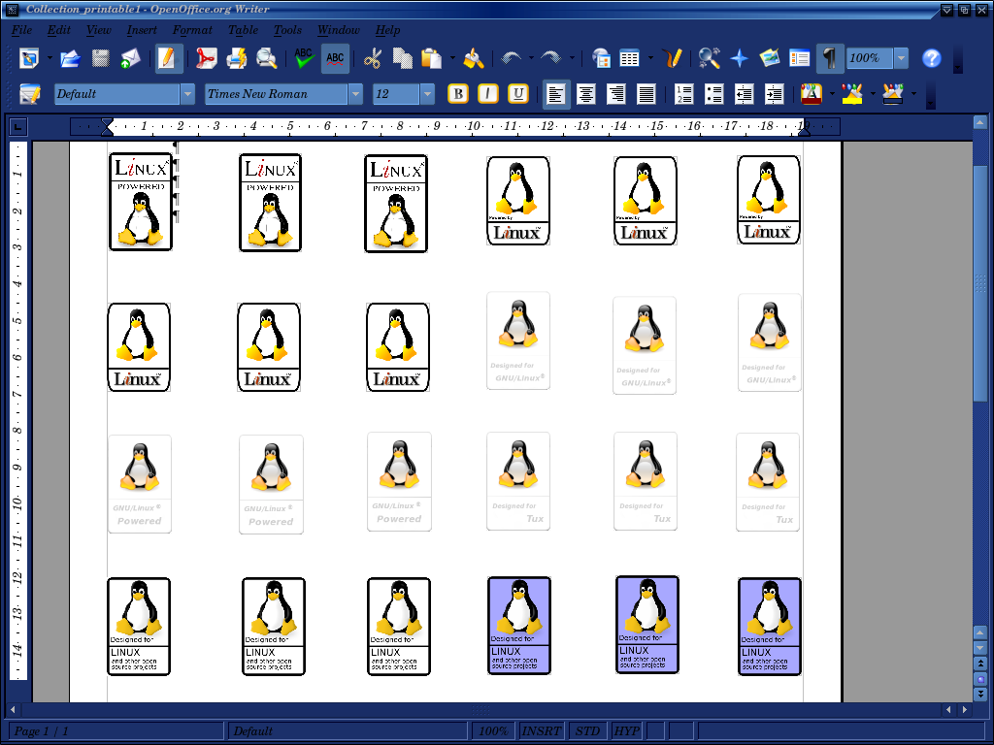Click the STD selection mode field
The width and height of the screenshot is (994, 745).
click(587, 731)
